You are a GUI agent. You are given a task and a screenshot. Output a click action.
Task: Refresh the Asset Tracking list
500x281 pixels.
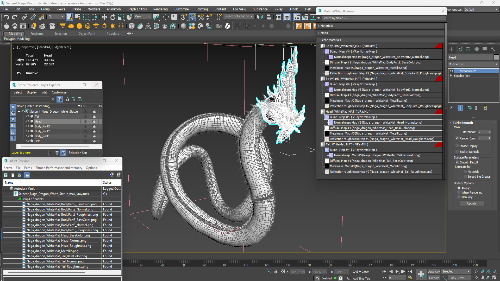click(x=6, y=175)
